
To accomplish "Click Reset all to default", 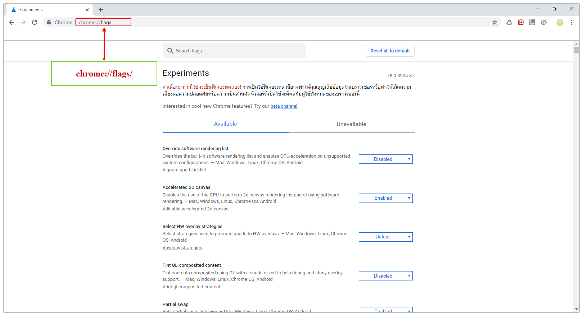I will click(x=390, y=51).
